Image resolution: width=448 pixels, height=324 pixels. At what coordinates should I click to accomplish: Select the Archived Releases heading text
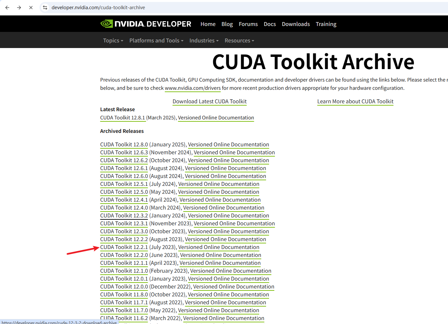click(x=122, y=131)
